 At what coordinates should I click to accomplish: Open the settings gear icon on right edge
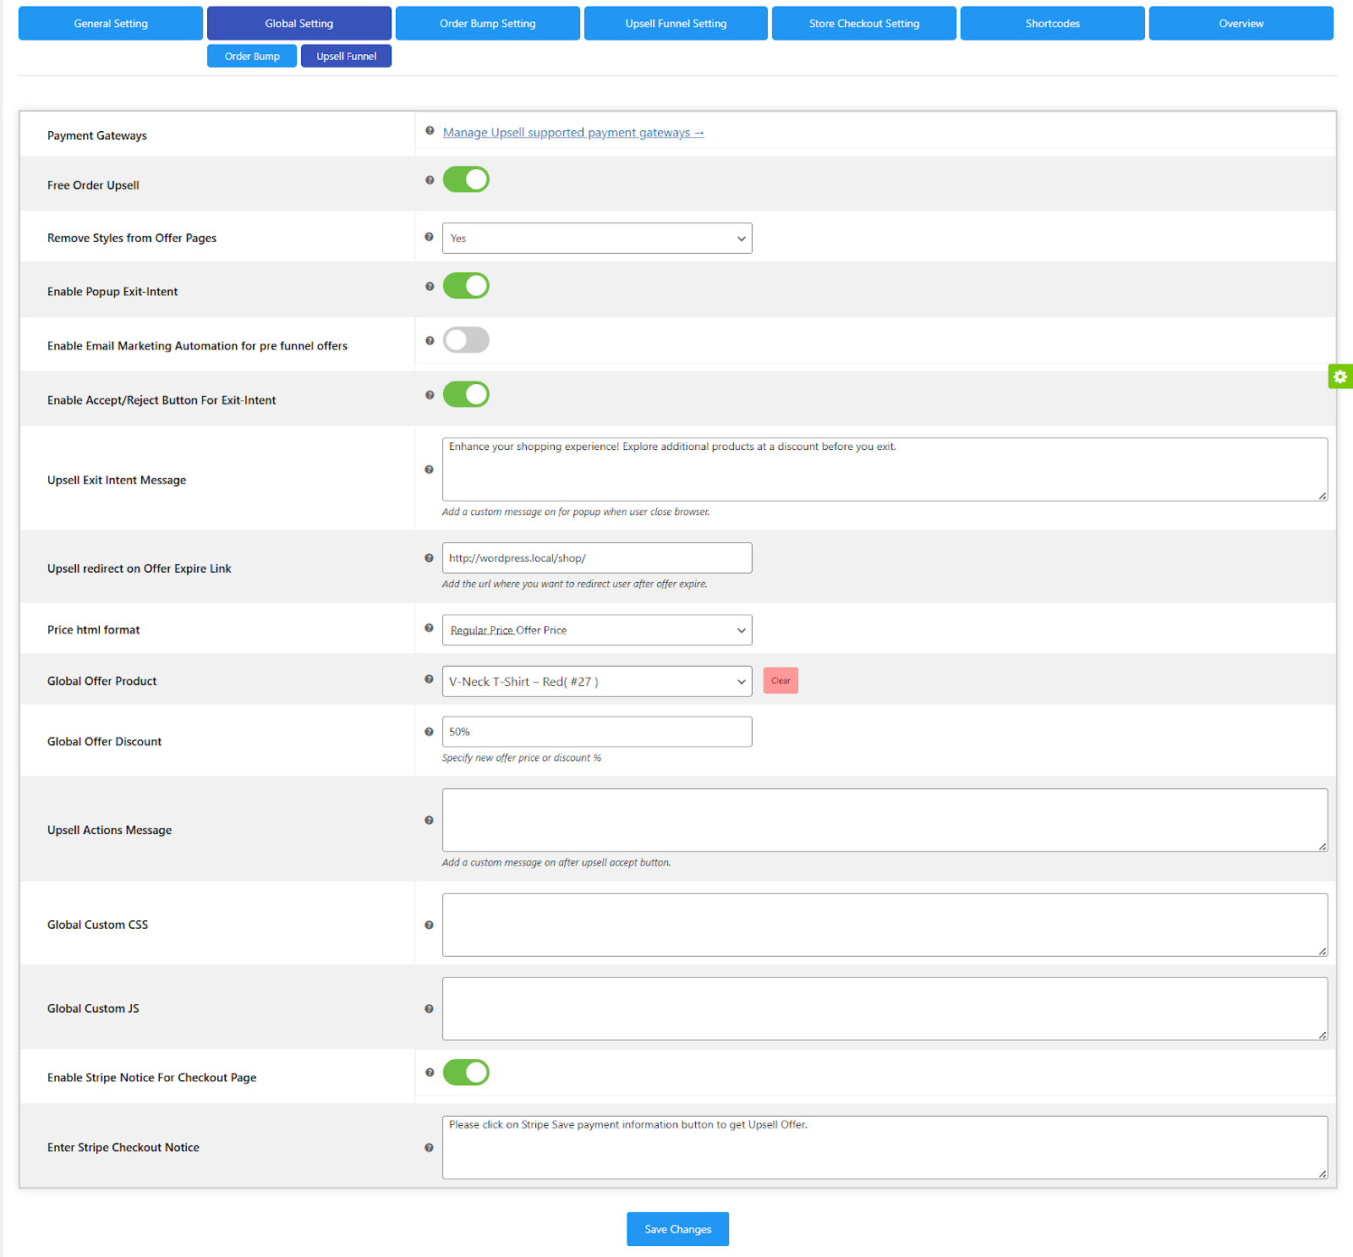pos(1339,376)
